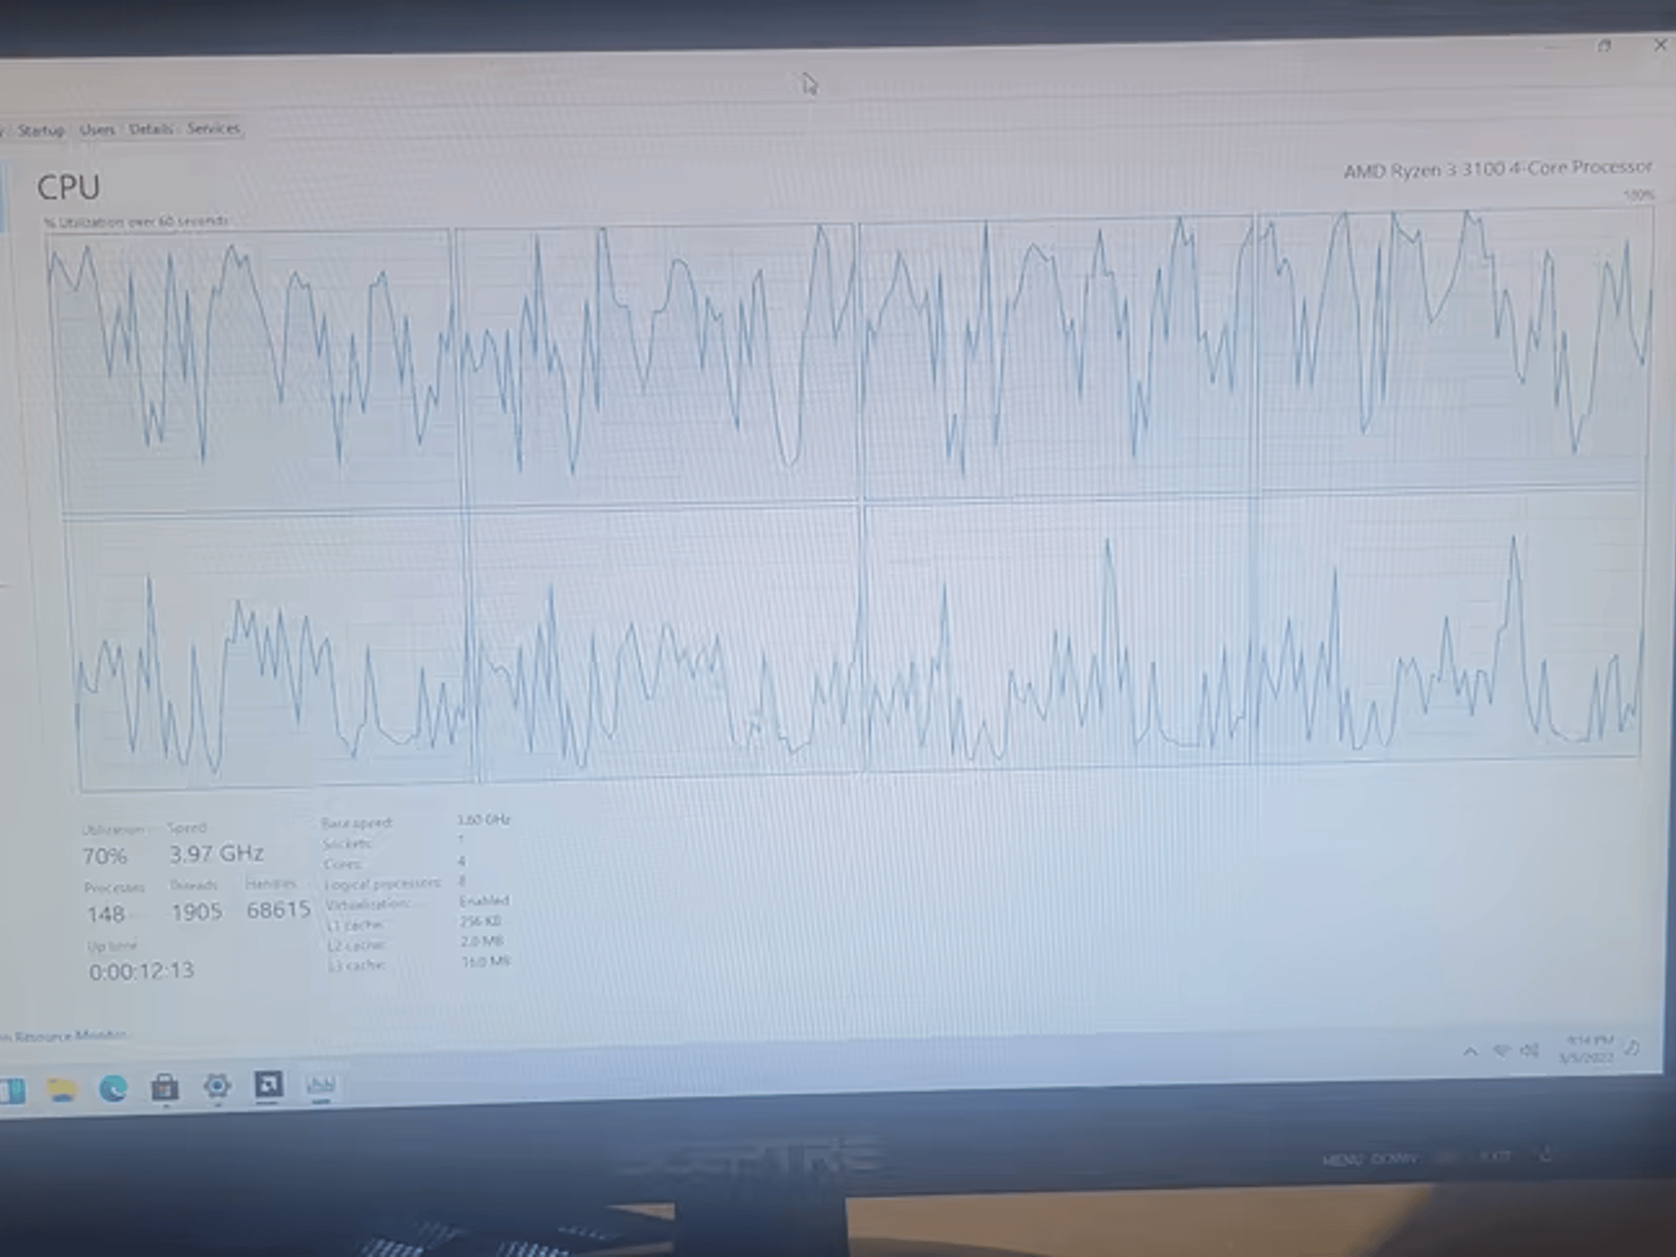Open the Settings gear on the taskbar
Image resolution: width=1676 pixels, height=1257 pixels.
tap(217, 1086)
